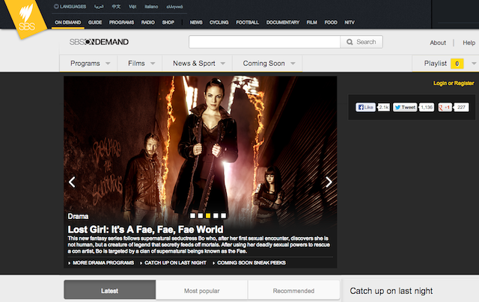
Task: Select the fifth carousel slide dot
Action: (x=223, y=216)
